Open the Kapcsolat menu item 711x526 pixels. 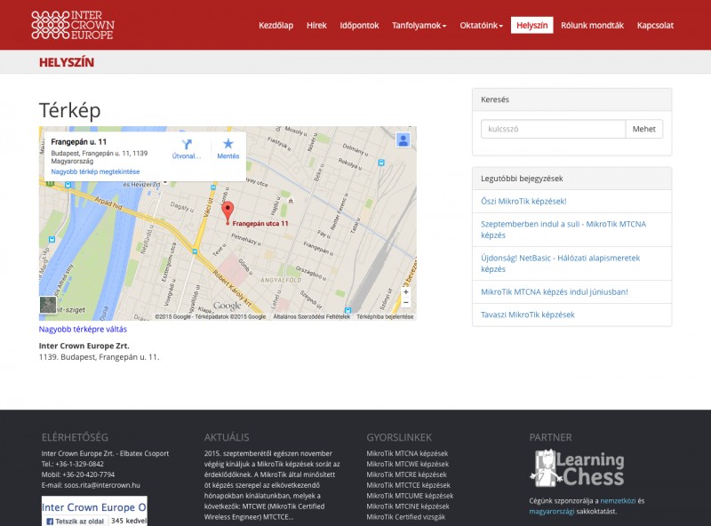click(655, 25)
